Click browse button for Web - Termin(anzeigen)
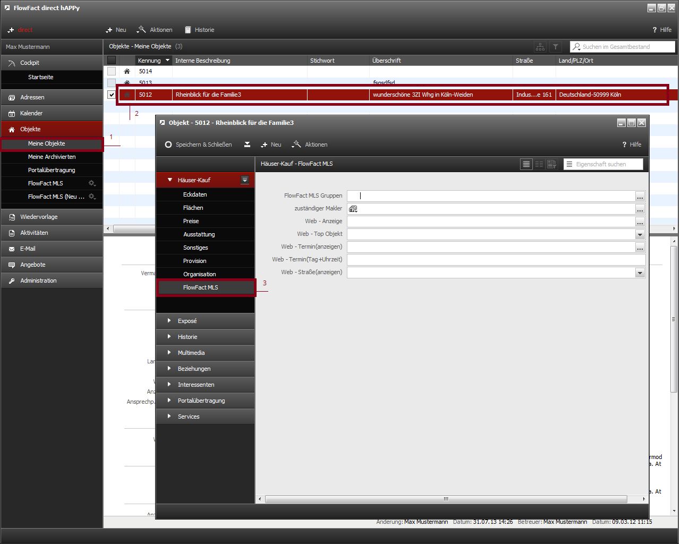 click(x=640, y=247)
